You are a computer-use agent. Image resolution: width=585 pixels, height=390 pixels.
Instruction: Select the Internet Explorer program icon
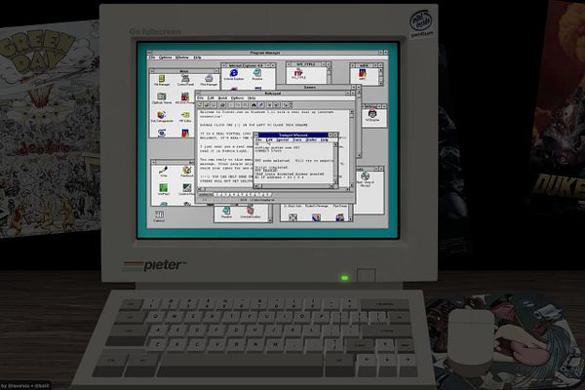(x=234, y=74)
